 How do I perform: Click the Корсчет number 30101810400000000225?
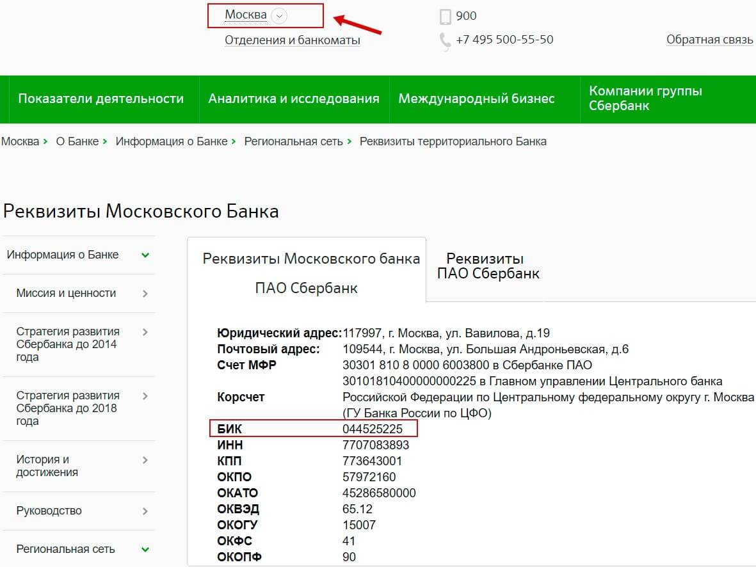[x=409, y=381]
